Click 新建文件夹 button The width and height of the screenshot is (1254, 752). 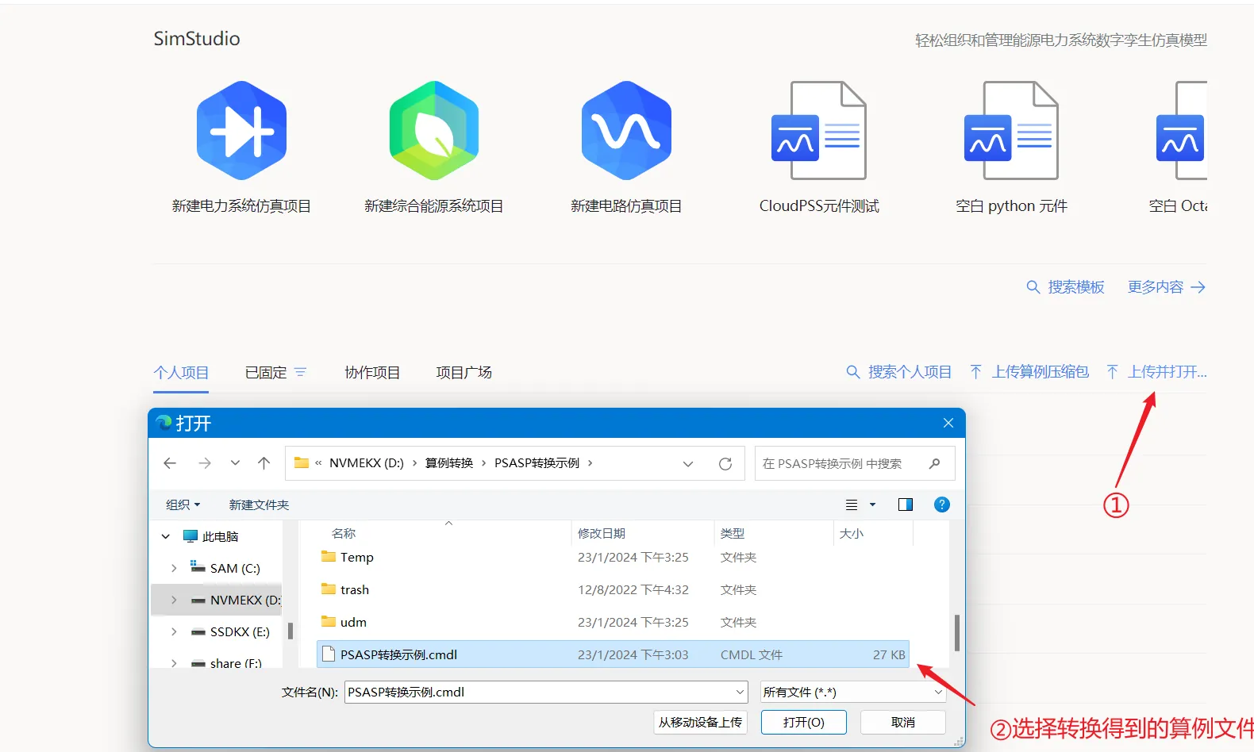[x=259, y=505]
